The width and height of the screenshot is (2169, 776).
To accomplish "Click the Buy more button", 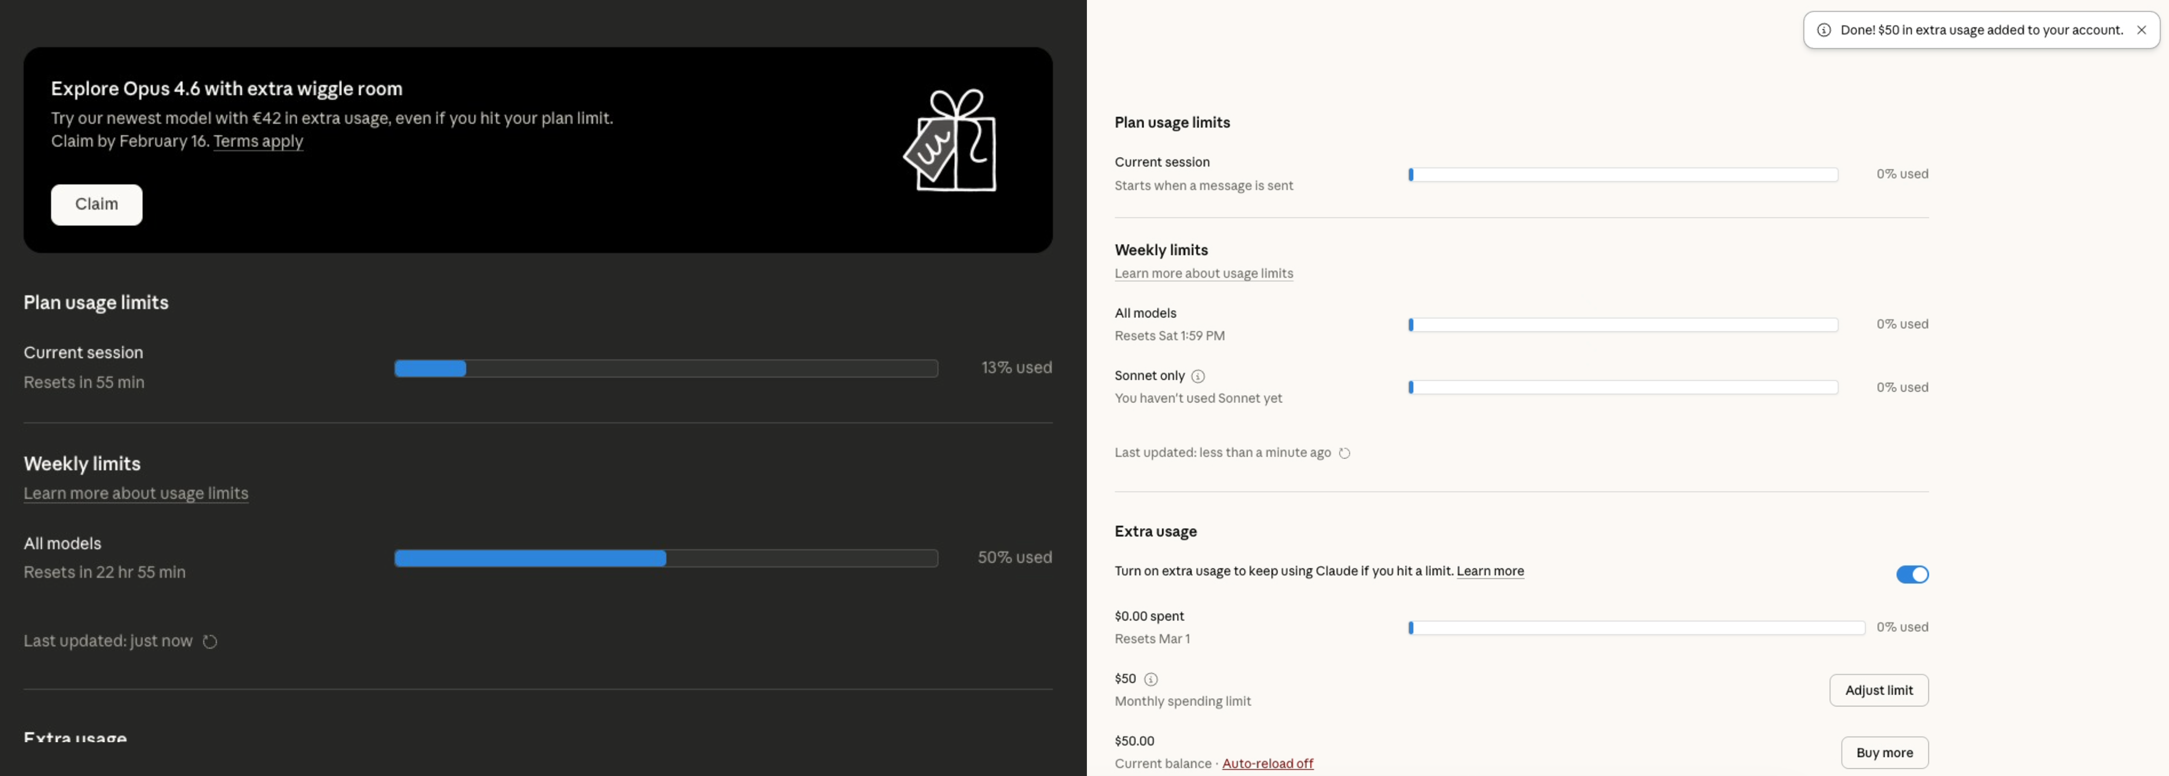I will [x=1883, y=752].
